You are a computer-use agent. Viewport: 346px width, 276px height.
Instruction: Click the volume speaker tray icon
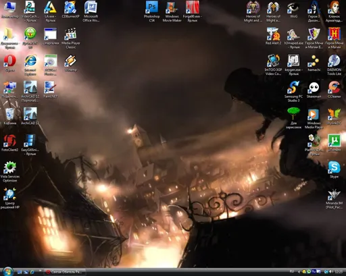331,272
